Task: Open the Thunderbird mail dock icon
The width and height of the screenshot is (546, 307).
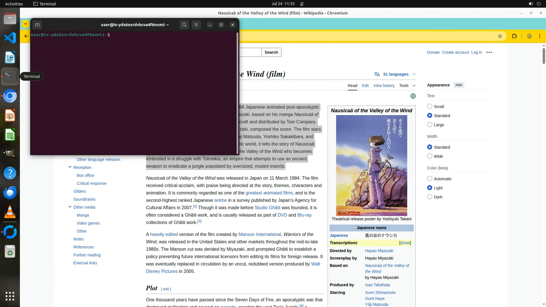Action: coord(10,192)
